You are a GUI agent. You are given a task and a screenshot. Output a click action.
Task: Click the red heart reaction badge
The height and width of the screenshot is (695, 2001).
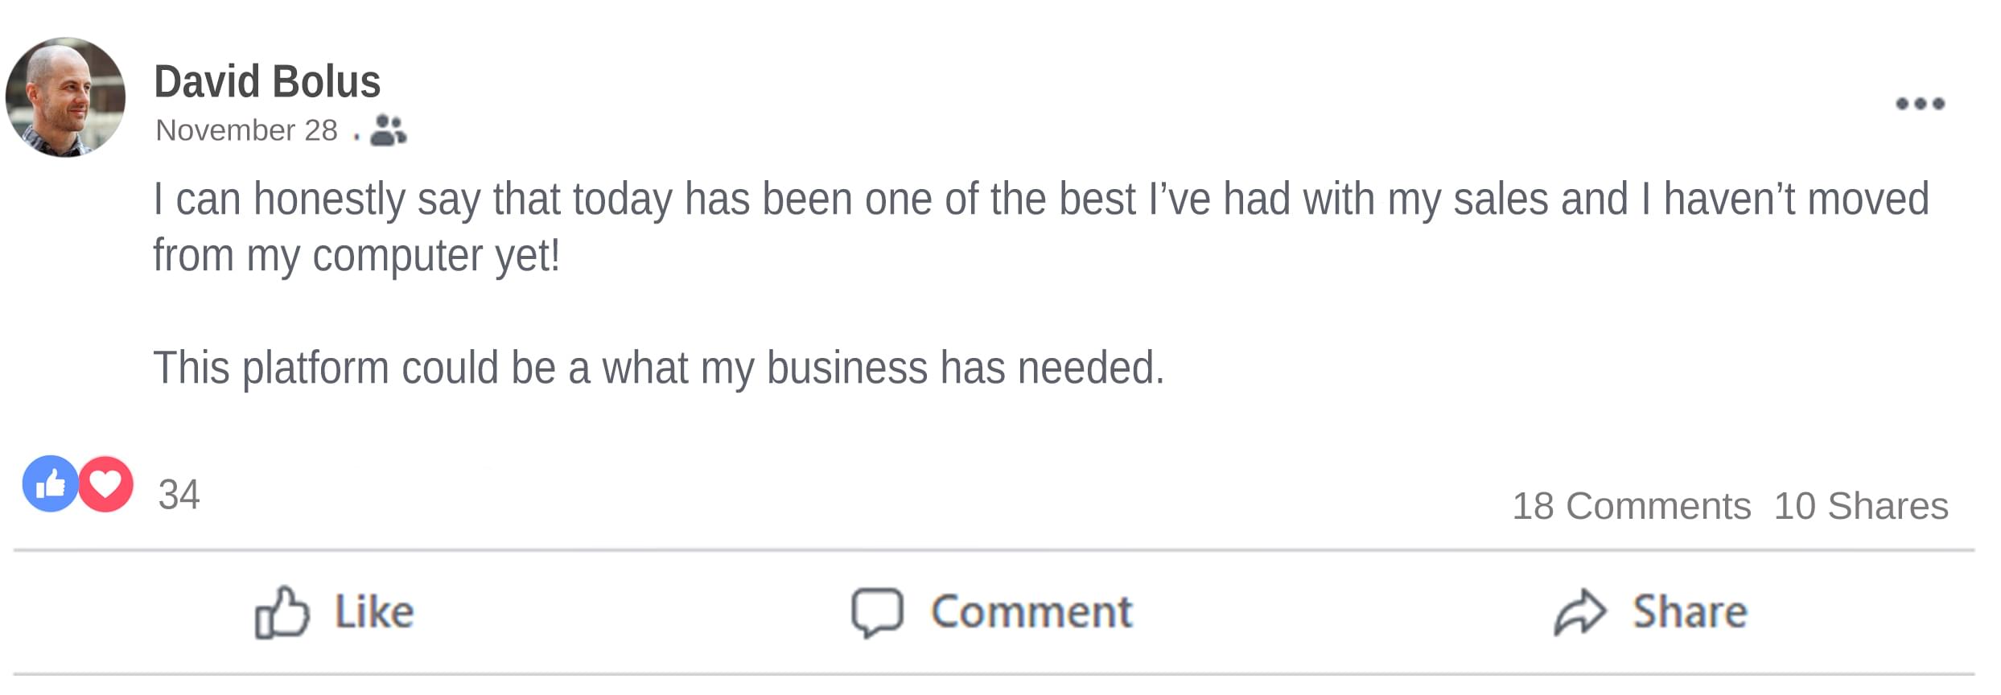tap(105, 484)
